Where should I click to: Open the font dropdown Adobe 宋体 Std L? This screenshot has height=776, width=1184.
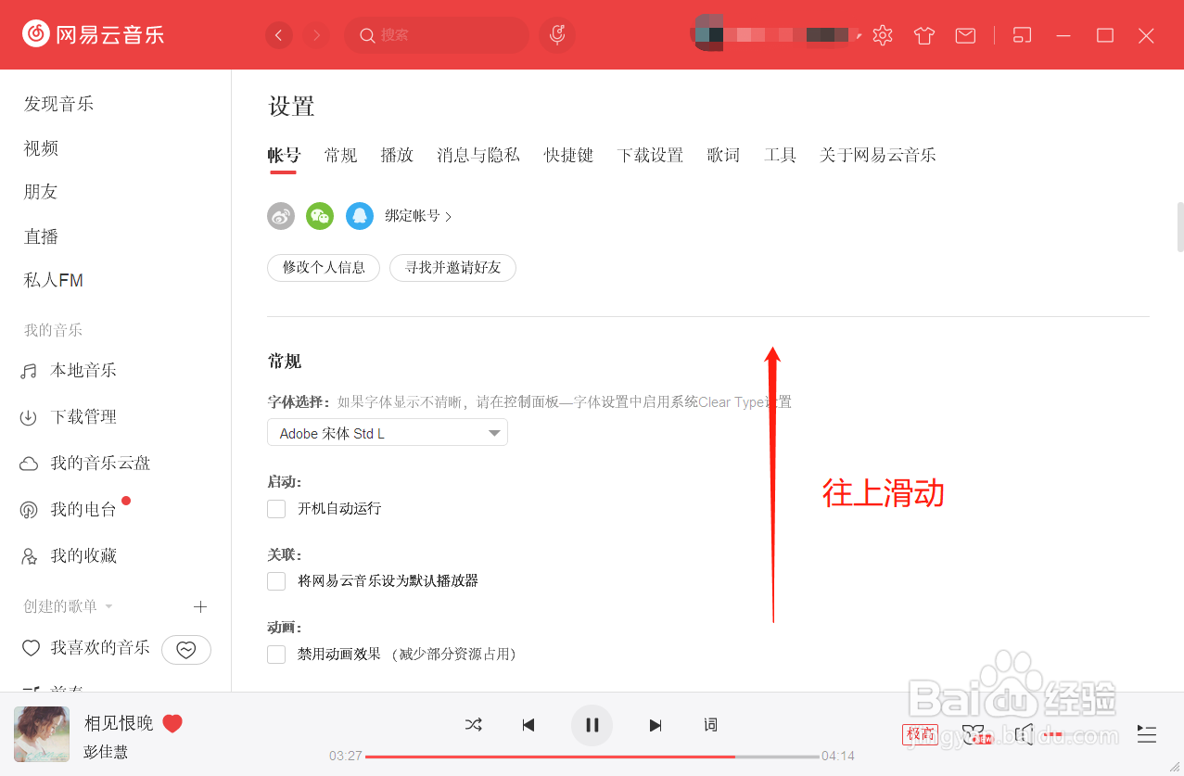[x=388, y=433]
